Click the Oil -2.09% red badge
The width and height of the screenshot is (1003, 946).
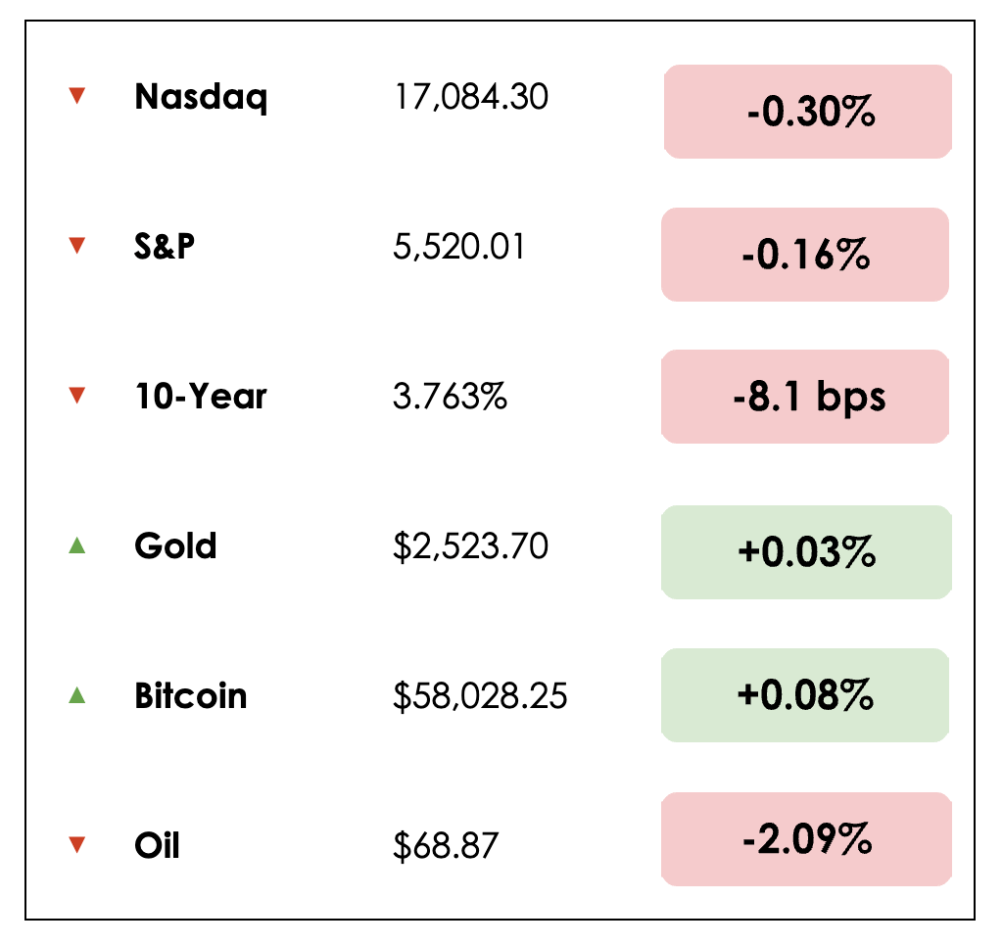click(x=805, y=839)
